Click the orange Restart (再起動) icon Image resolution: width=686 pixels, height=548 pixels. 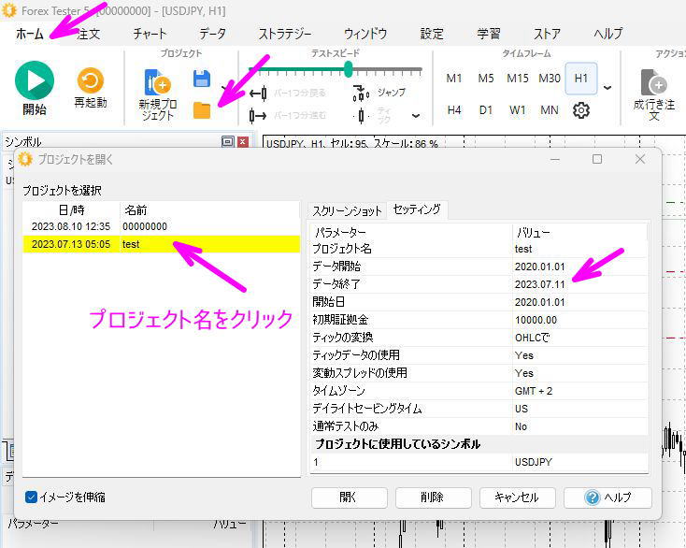[x=90, y=80]
